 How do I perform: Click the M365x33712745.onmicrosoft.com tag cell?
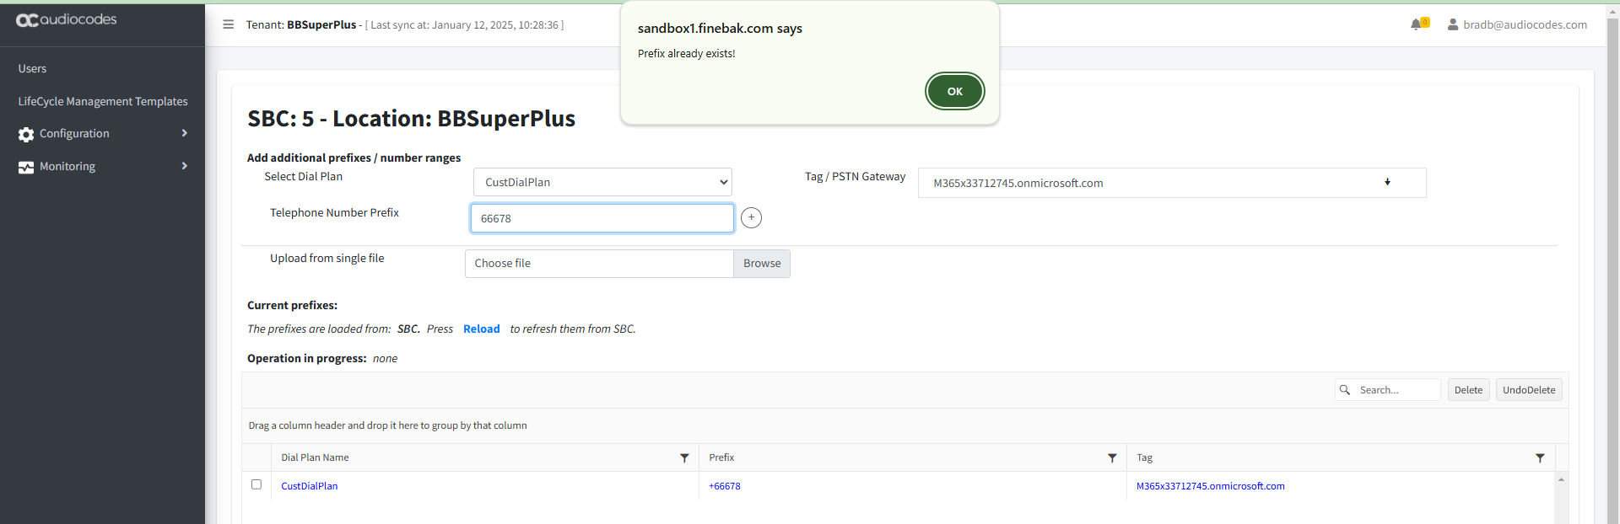[x=1211, y=486]
